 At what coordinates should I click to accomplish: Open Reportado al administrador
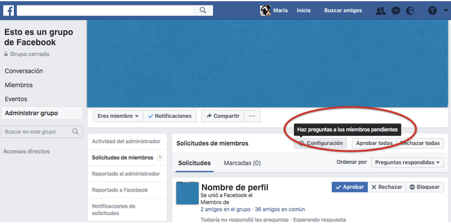click(126, 174)
